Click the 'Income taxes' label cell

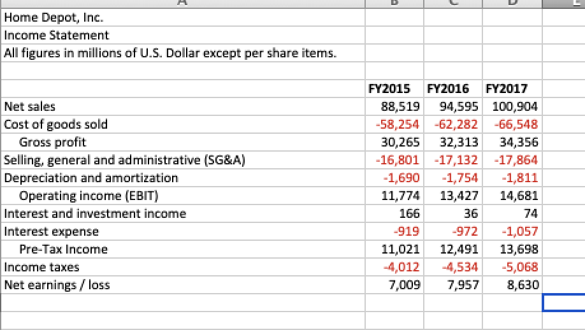coord(183,267)
